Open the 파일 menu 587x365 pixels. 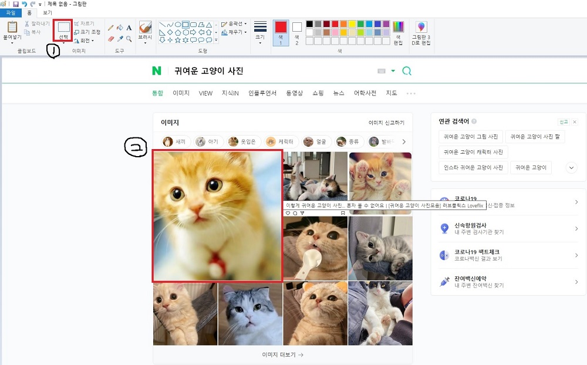tap(11, 12)
